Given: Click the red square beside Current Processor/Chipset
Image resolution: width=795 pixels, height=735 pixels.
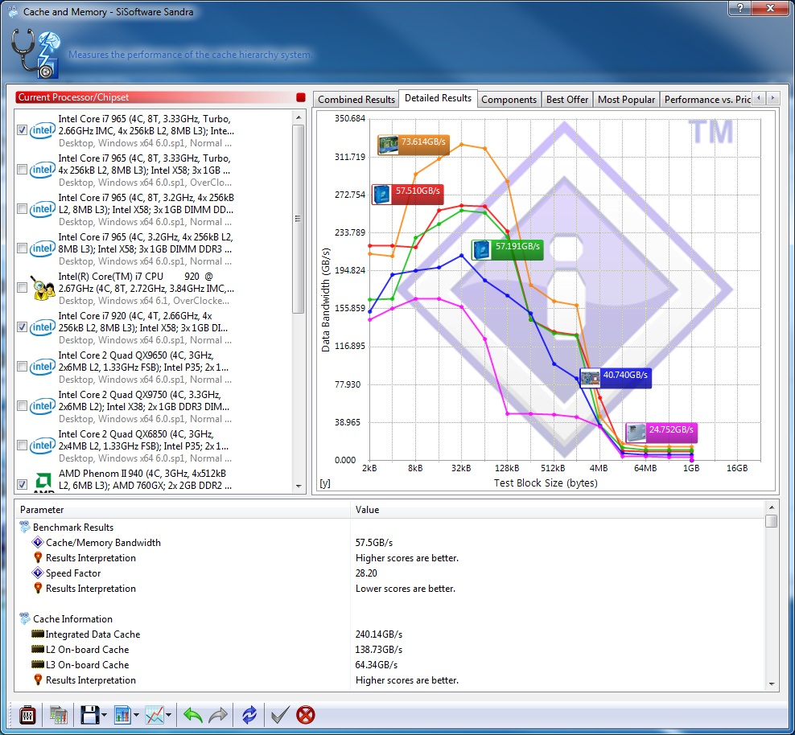Looking at the screenshot, I should [301, 97].
